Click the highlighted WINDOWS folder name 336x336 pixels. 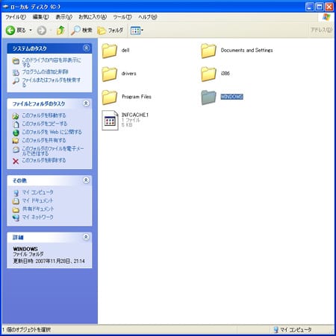pos(231,97)
